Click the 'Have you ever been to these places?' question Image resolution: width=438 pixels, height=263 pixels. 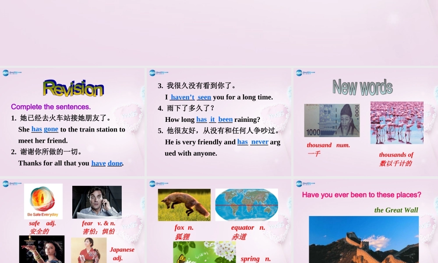(361, 195)
